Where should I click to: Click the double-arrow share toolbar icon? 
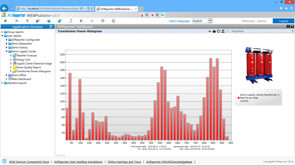(38, 21)
